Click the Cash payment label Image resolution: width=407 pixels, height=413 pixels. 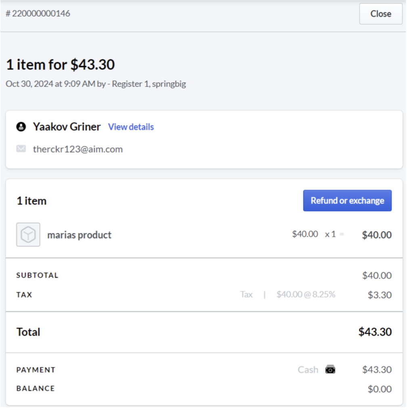pyautogui.click(x=308, y=370)
